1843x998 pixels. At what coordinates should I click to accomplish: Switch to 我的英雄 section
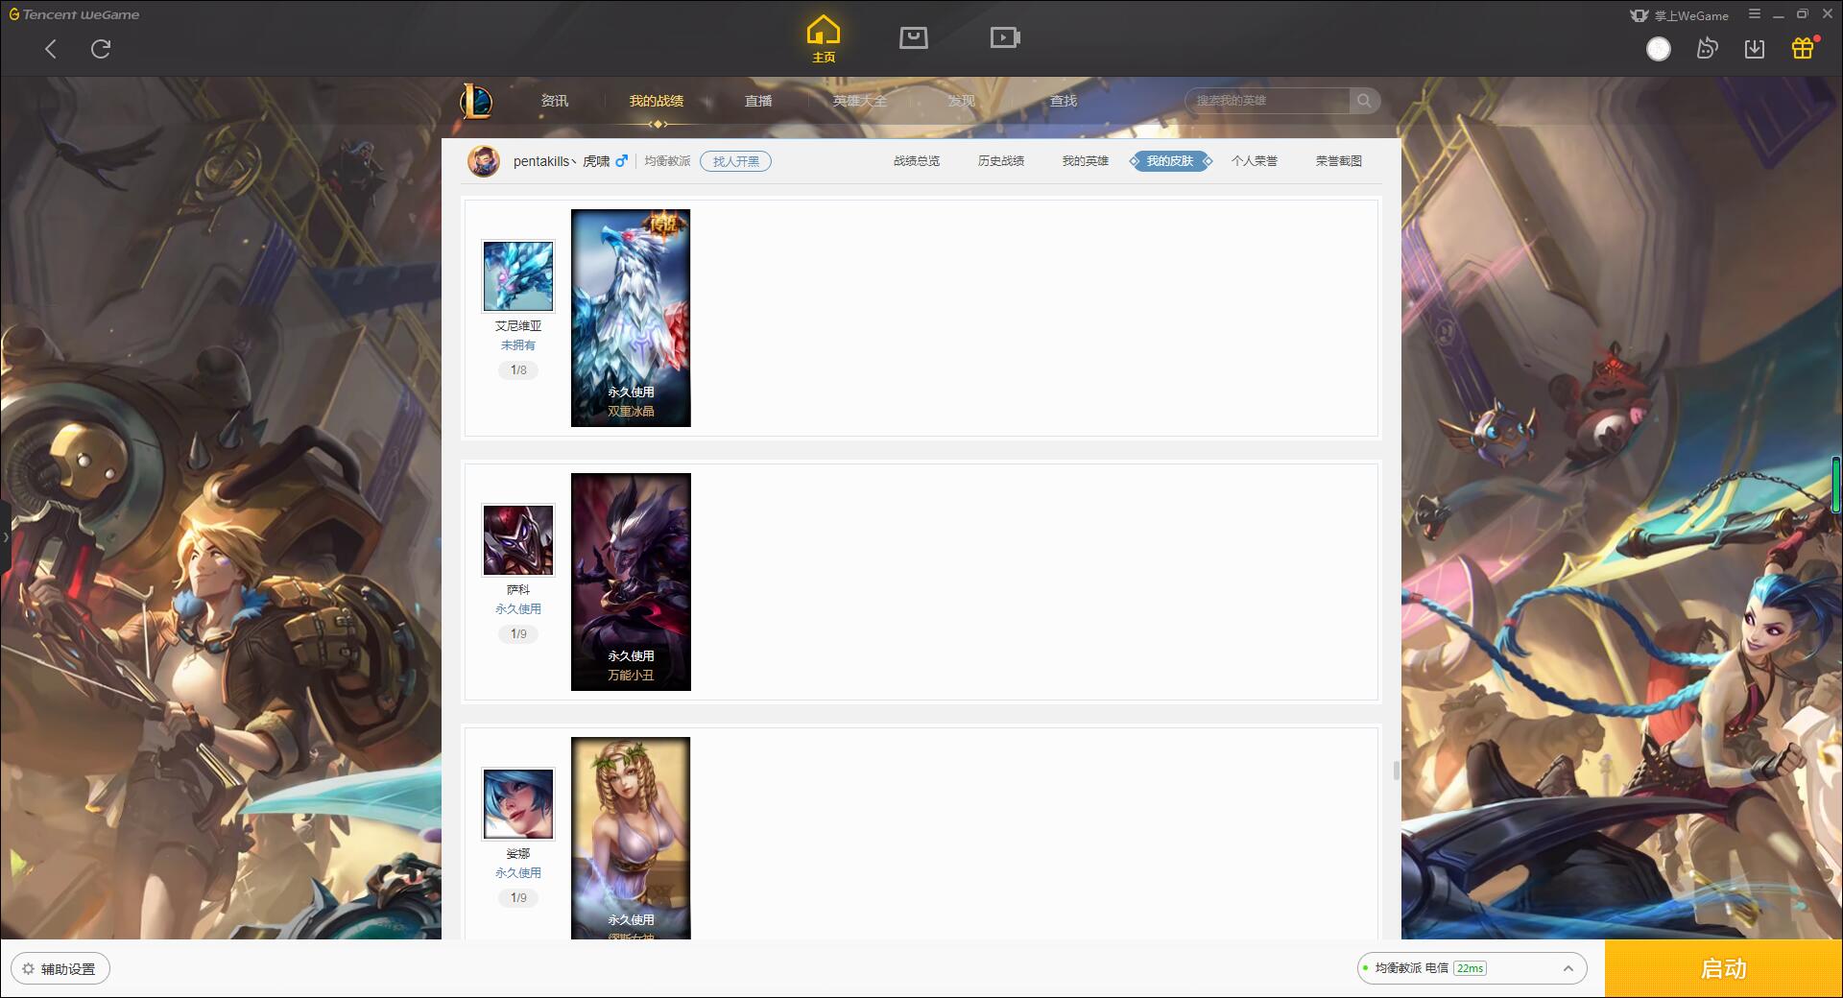coord(1086,161)
